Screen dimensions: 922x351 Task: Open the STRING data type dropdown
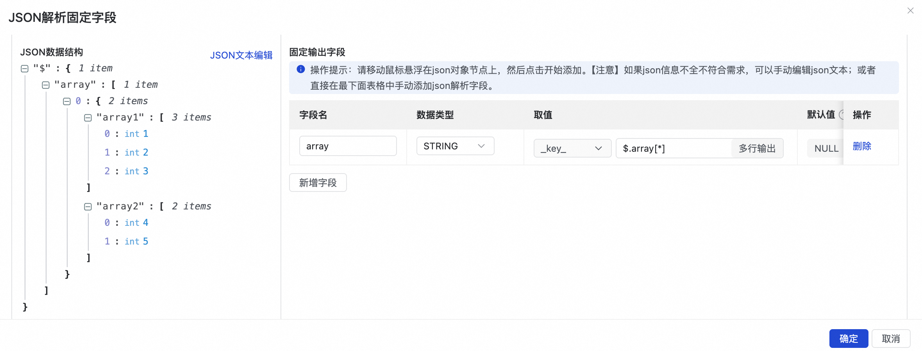point(455,146)
